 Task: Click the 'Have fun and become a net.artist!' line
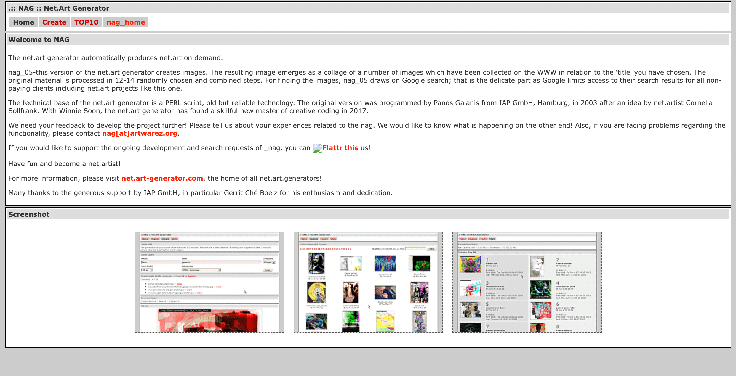click(64, 164)
